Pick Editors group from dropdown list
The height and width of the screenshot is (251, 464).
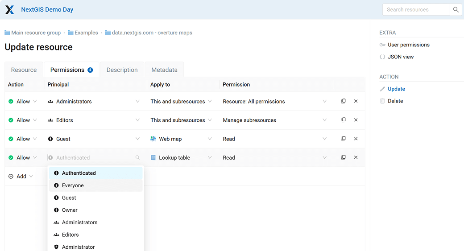70,235
